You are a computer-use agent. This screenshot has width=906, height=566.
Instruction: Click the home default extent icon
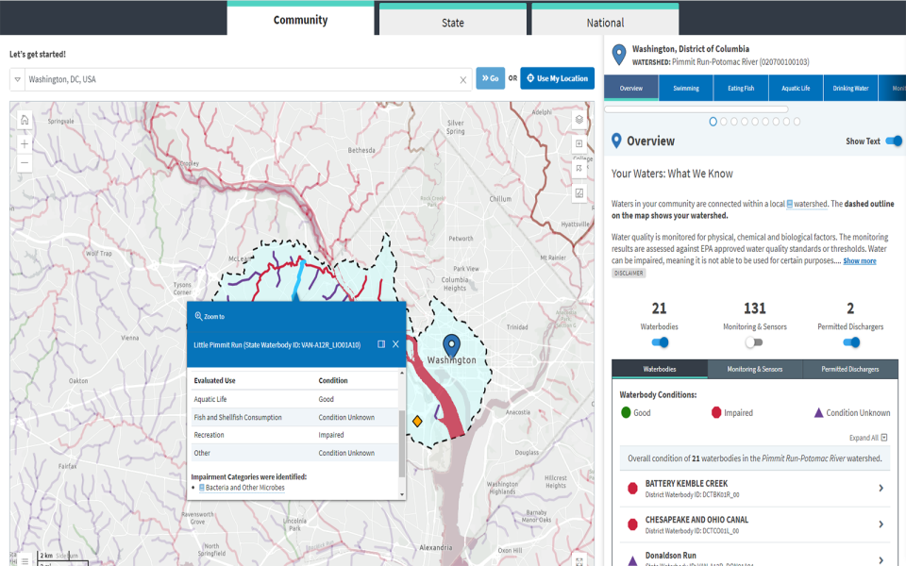[x=24, y=120]
